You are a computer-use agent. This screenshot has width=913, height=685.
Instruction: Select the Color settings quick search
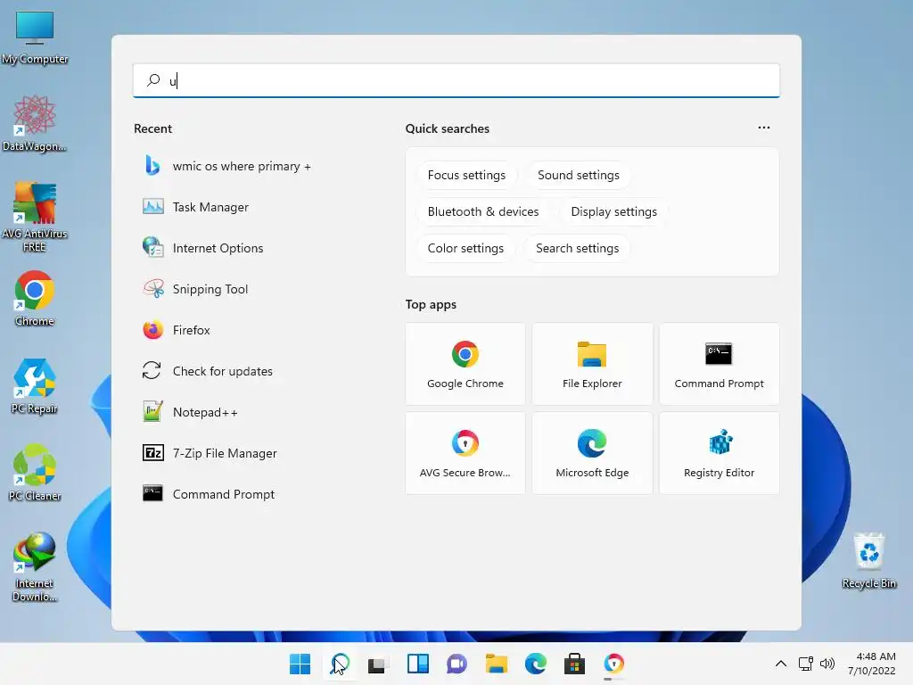tap(465, 248)
